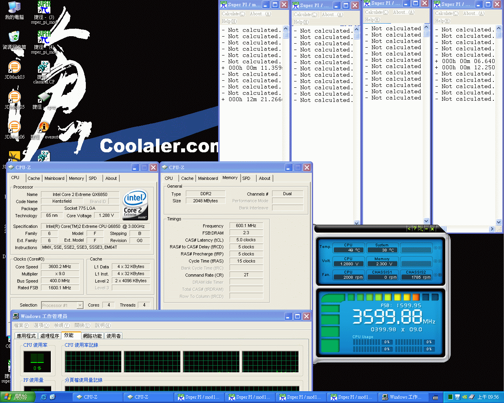Click the second quick launch icon
Image resolution: width=504 pixels, height=403 pixels.
(52, 397)
